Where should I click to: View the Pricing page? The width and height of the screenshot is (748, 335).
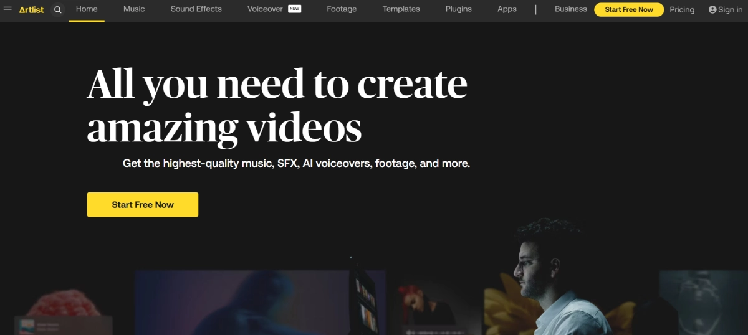[x=682, y=10]
